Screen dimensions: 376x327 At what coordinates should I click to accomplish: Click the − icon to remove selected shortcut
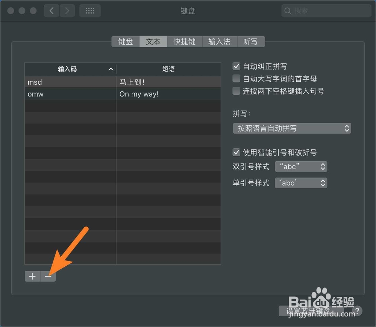click(48, 276)
